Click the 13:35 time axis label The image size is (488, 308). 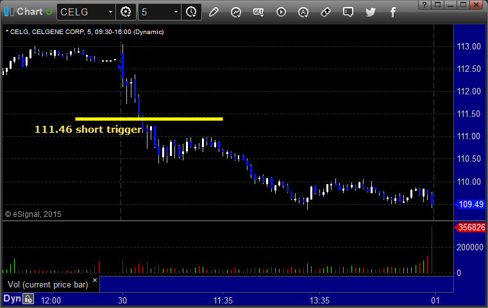319,300
